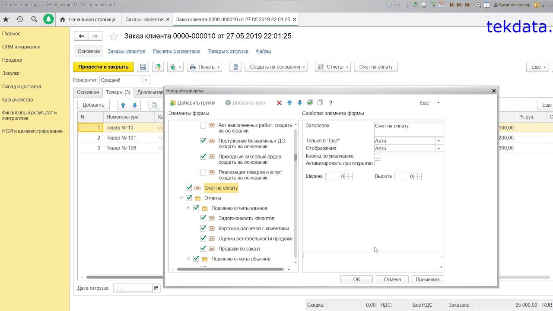Open the Только в "Еще" dropdown

pyautogui.click(x=439, y=141)
